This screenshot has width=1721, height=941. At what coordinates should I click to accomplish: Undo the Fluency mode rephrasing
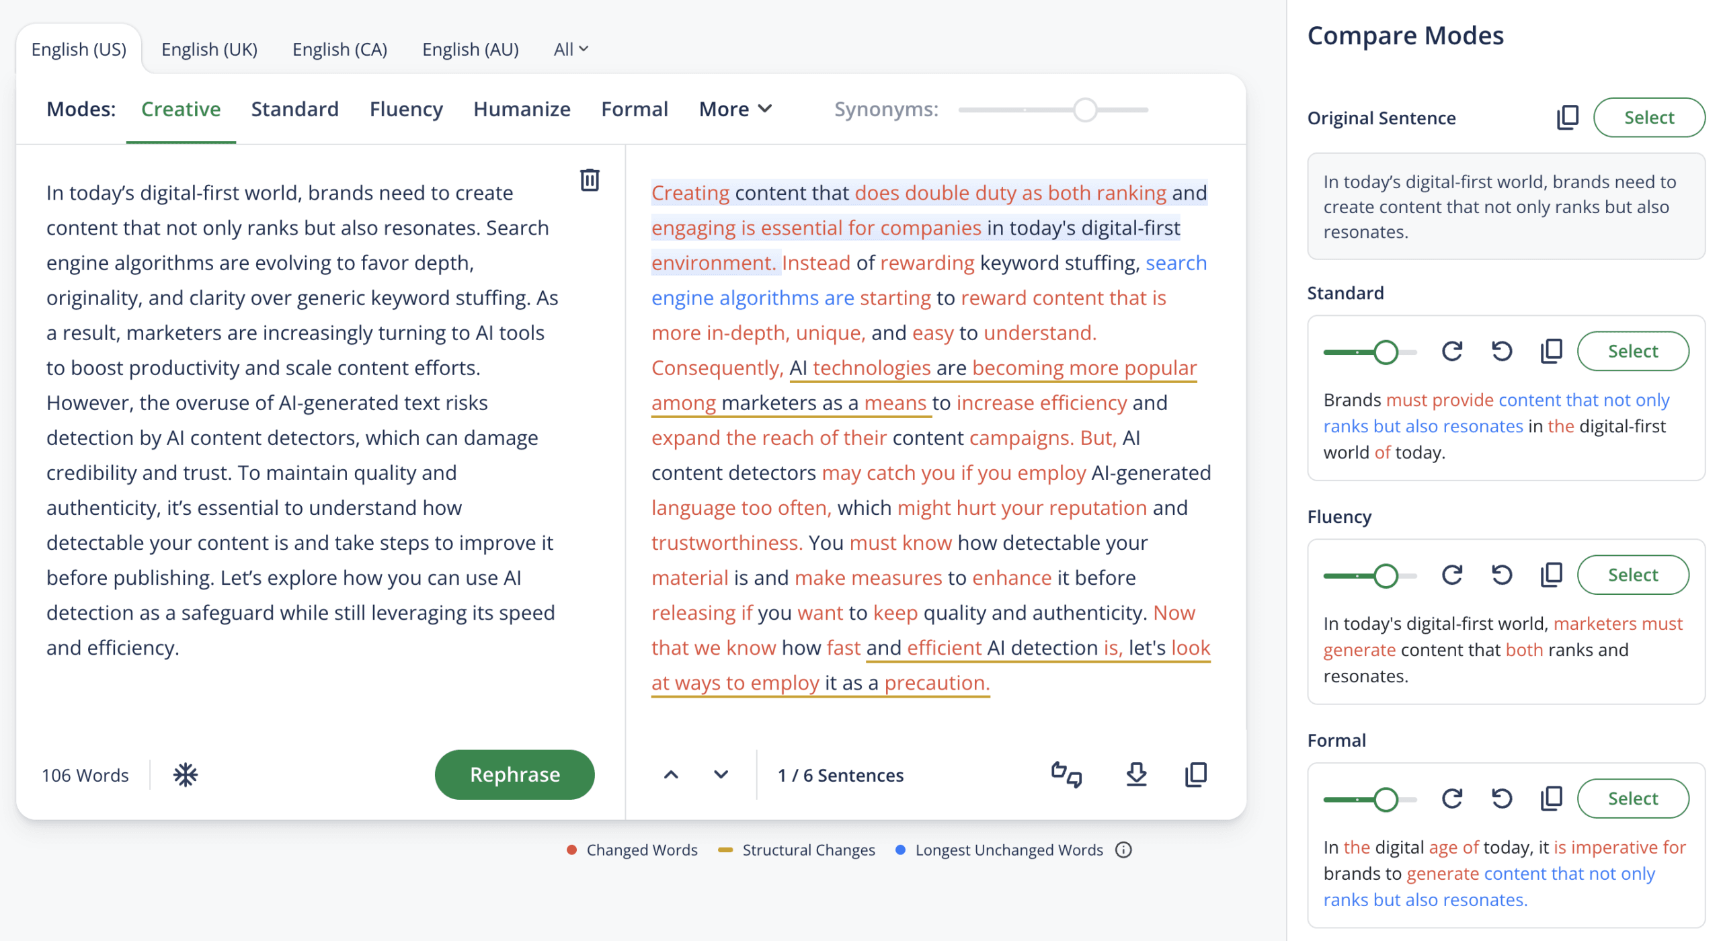[1502, 575]
